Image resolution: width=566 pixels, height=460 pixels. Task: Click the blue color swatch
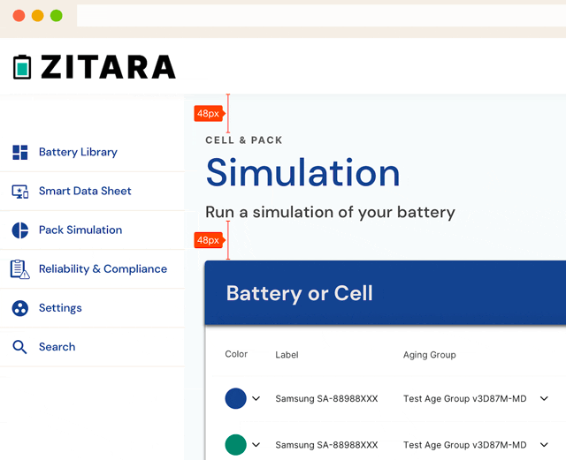pos(236,398)
